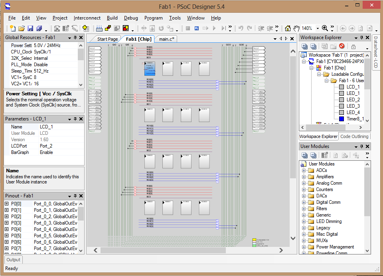383x276 pixels.
Task: Select the Home icon in the toolbar
Action: (288, 28)
